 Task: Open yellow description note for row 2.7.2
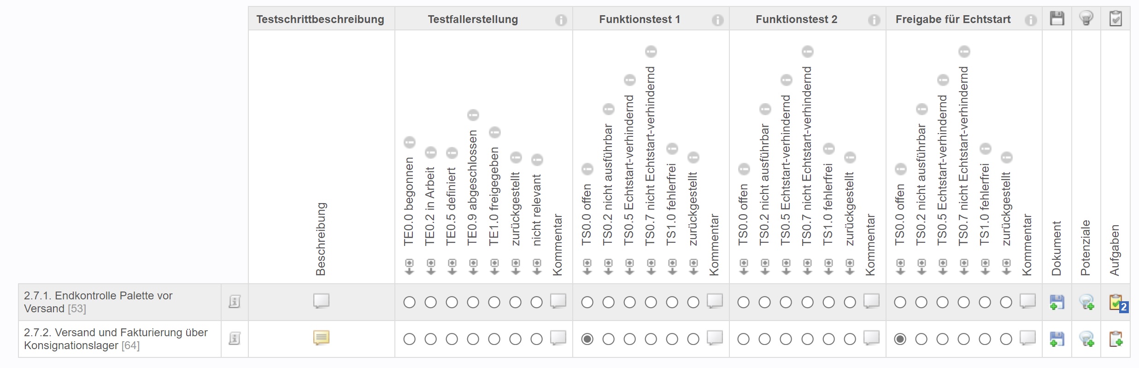(321, 338)
